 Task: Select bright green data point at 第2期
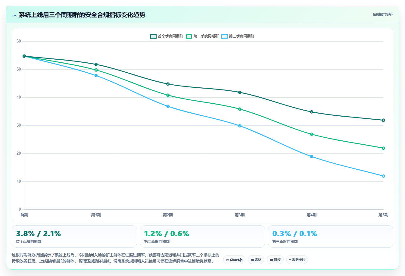[x=168, y=95]
